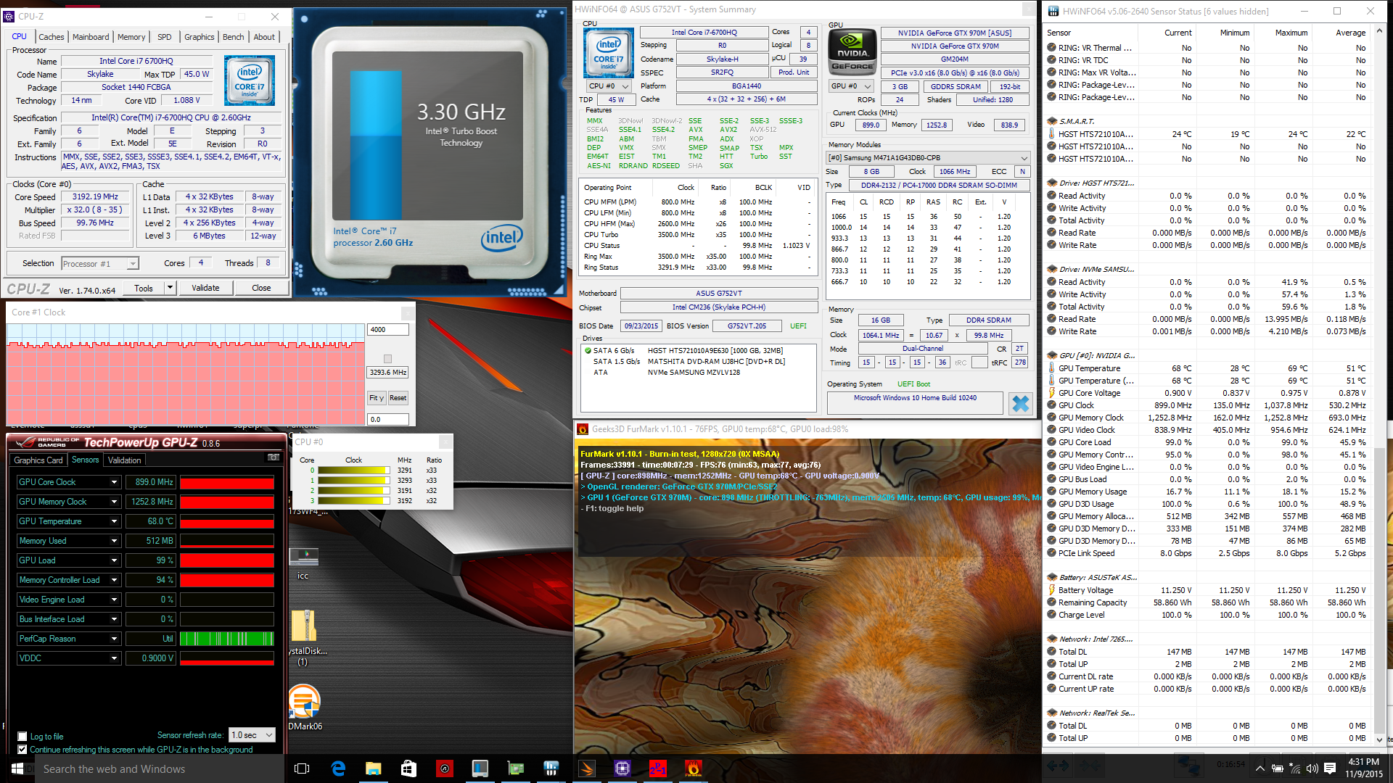The image size is (1393, 783).
Task: Switch to the Caches tab in CPU-Z
Action: coord(51,37)
